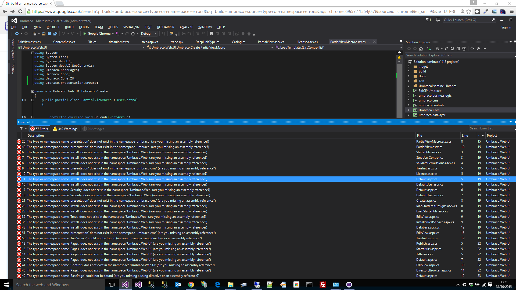Screen dimensions: 516x290
Task: Click the Sign in link
Action: (506, 27)
